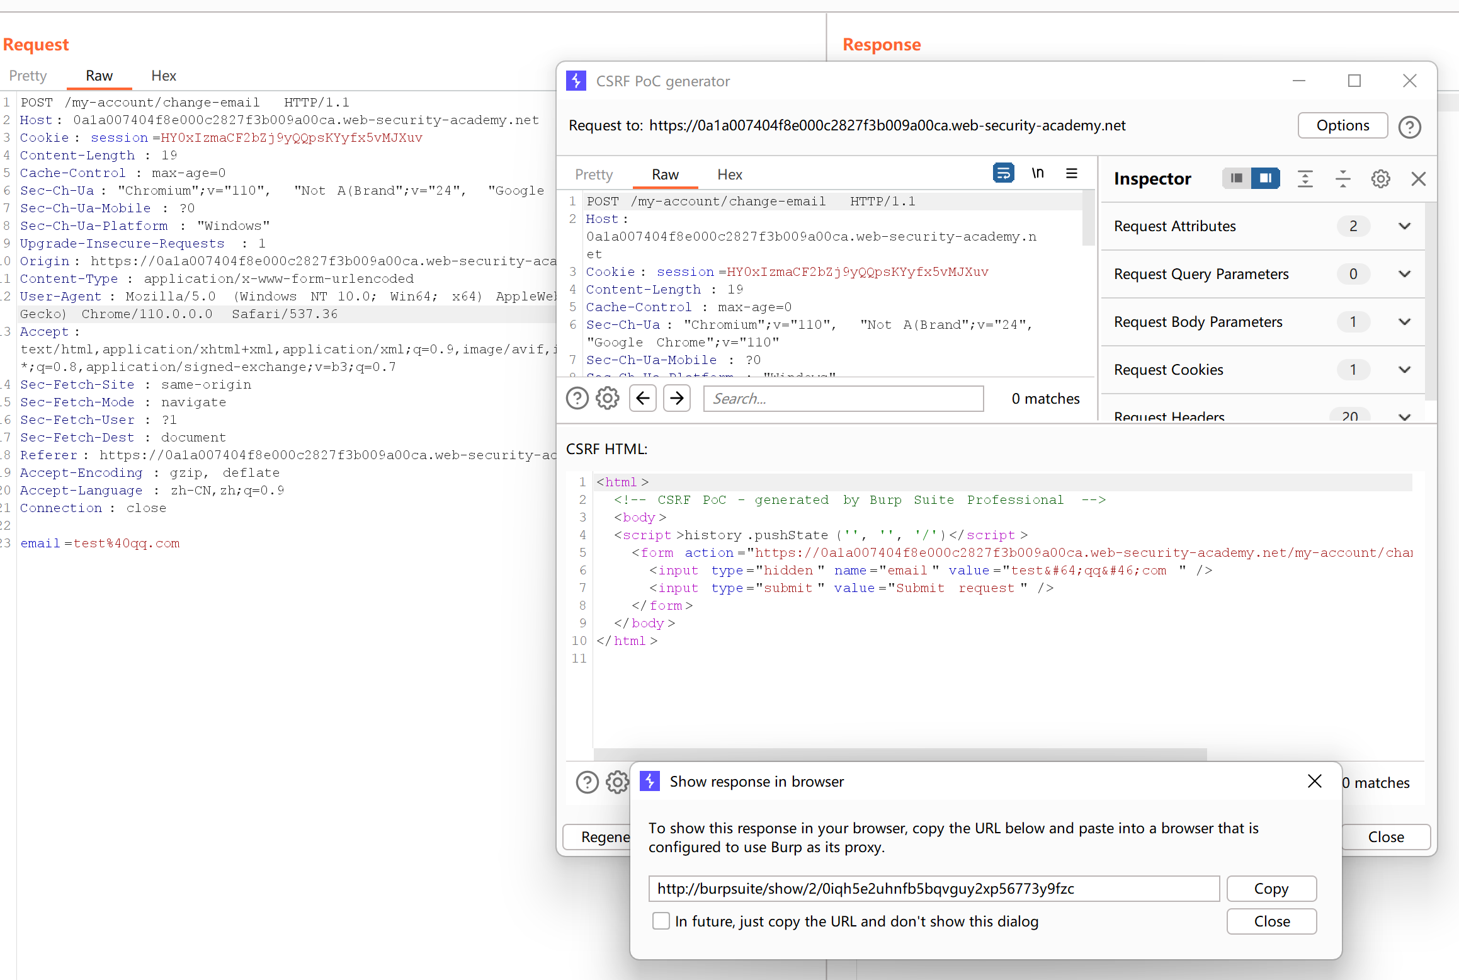Click the next match arrow button
The image size is (1459, 980).
tap(677, 398)
